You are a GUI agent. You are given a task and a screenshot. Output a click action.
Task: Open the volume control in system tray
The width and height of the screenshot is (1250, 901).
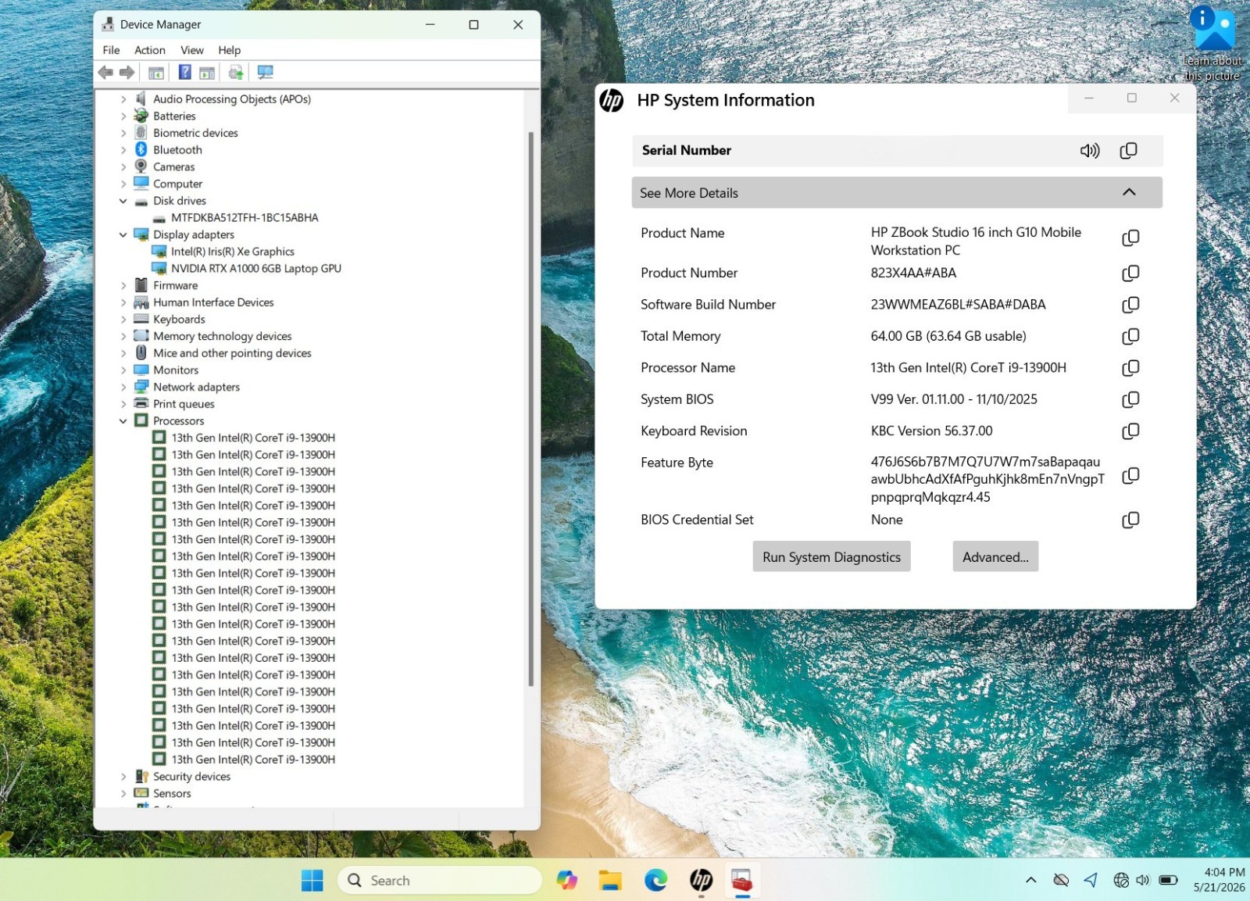click(x=1143, y=881)
